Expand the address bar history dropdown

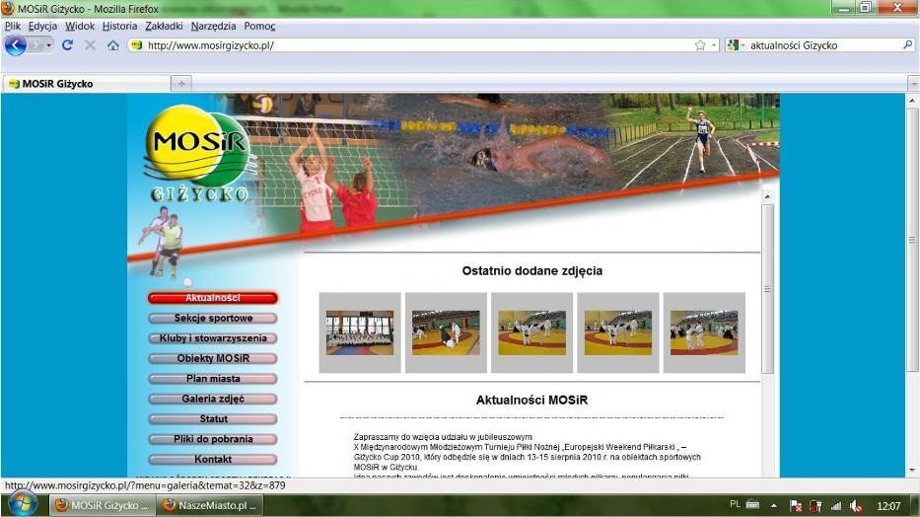[x=714, y=45]
